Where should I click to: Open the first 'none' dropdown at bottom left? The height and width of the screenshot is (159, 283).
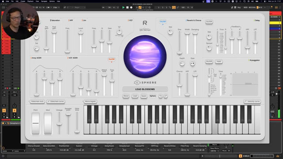[8, 151]
